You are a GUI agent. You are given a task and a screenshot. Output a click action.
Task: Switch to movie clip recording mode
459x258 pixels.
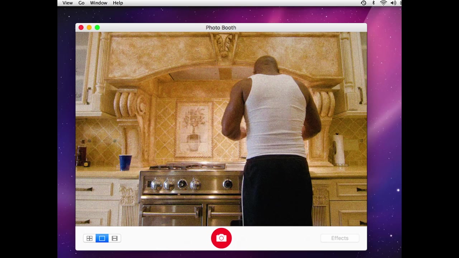115,238
